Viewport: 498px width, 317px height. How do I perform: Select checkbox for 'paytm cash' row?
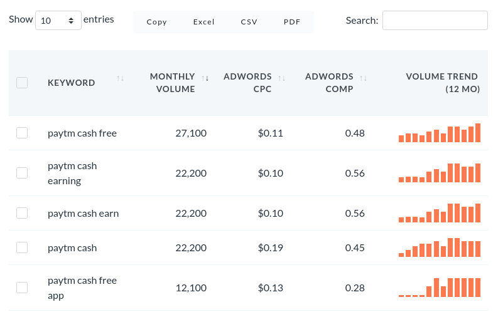[x=22, y=247]
